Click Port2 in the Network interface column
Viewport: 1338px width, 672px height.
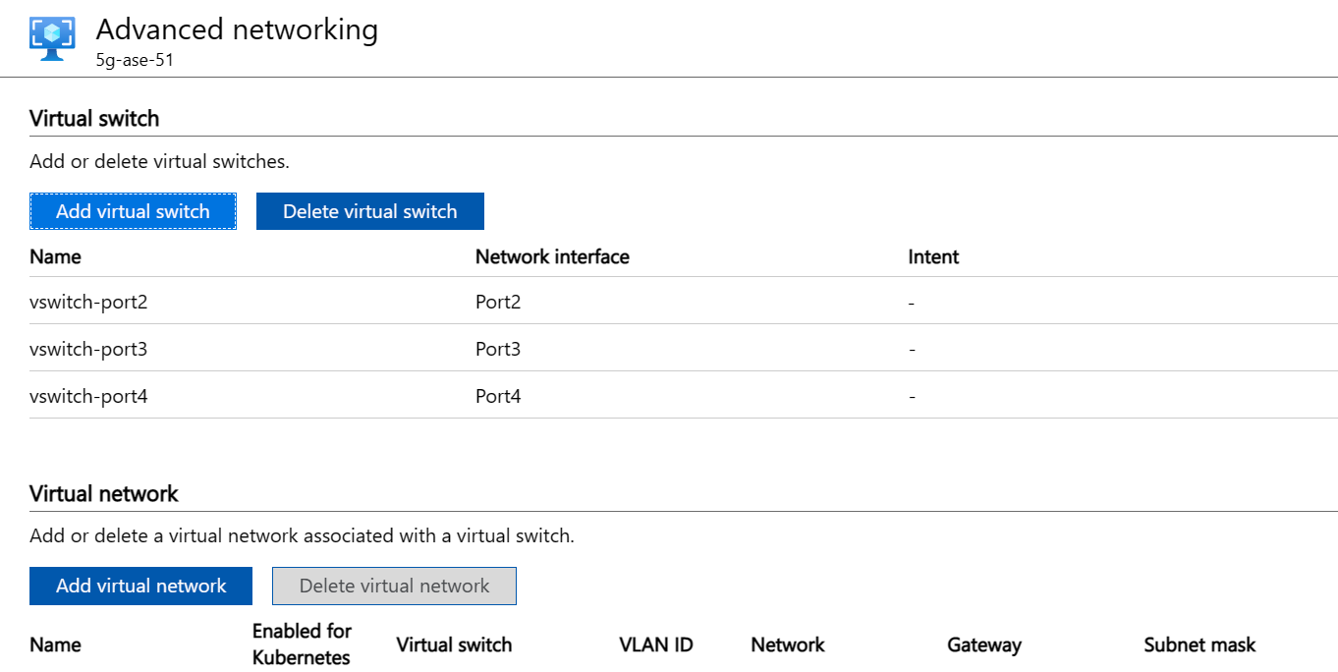[496, 302]
